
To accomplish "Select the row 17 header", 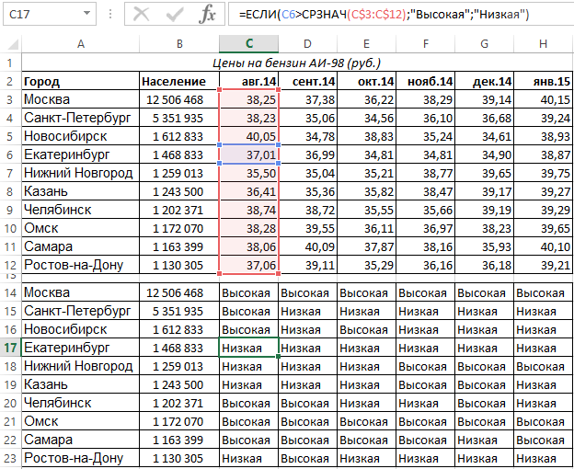I will (x=10, y=348).
